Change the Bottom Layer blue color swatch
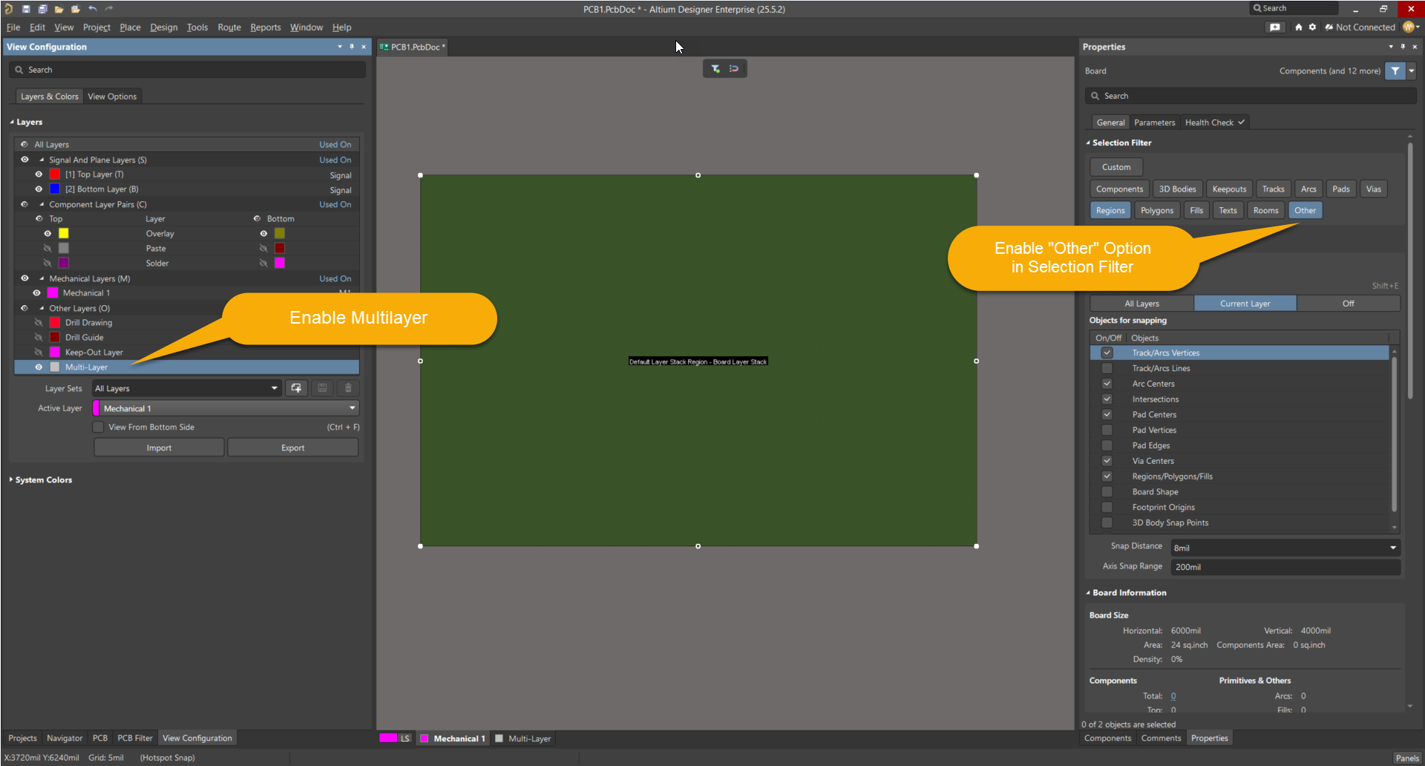 (x=54, y=189)
